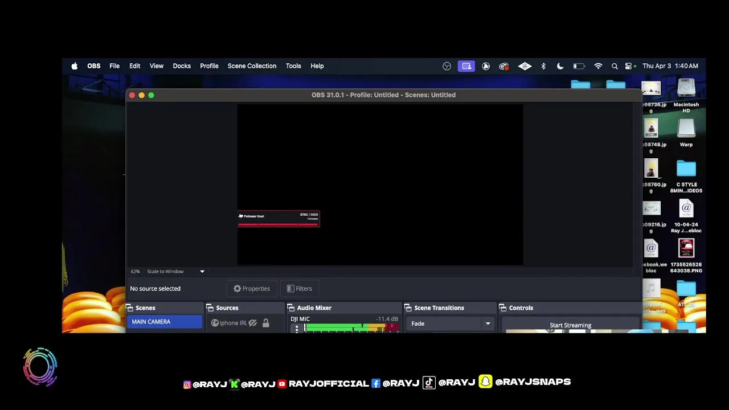Click the Controls dock icon
This screenshot has height=410, width=729.
(x=503, y=308)
